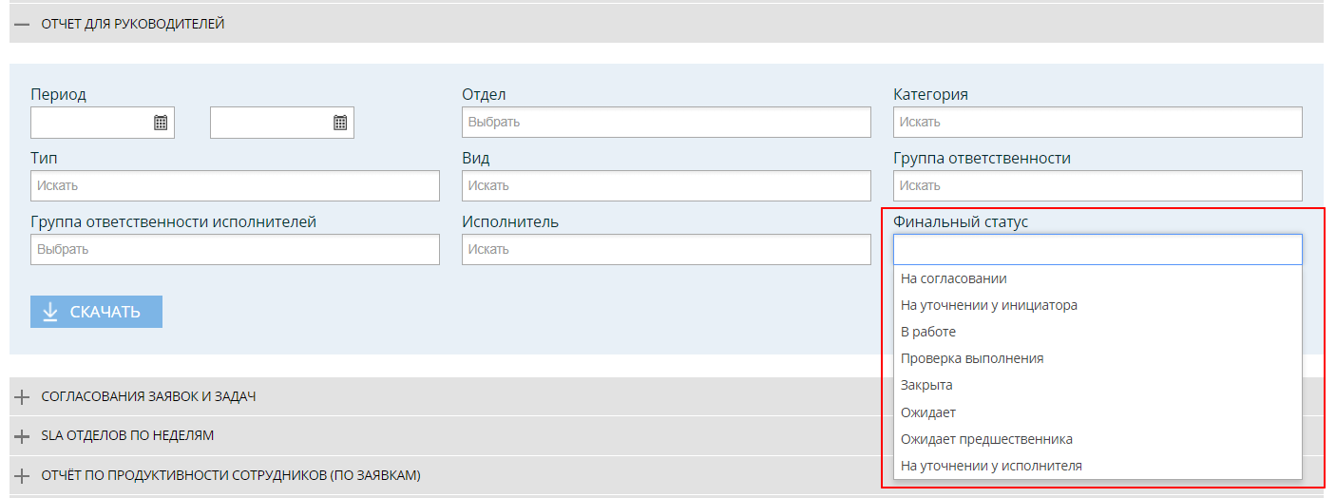
Task: Open Группа ответственности исполнителей dropdown
Action: (235, 250)
